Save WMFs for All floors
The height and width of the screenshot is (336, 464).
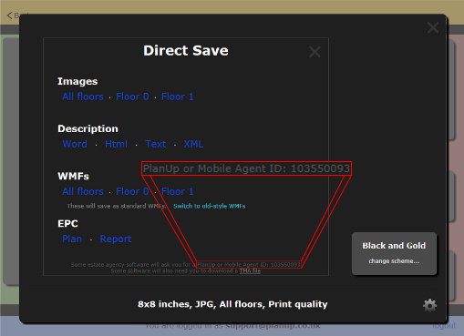pos(83,191)
